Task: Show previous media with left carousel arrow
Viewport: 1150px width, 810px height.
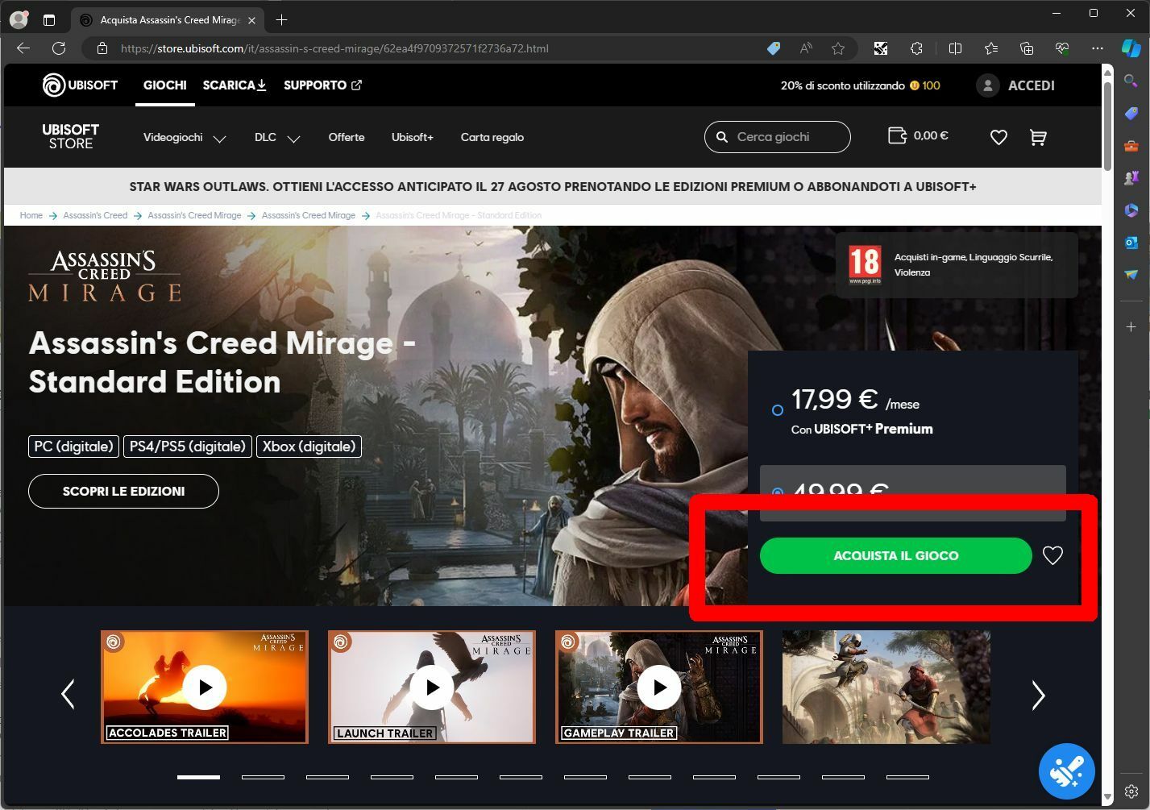Action: pos(68,694)
